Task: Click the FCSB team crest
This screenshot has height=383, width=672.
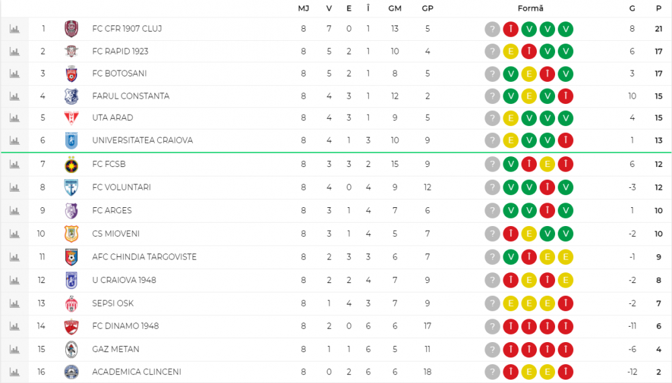Action: (71, 164)
